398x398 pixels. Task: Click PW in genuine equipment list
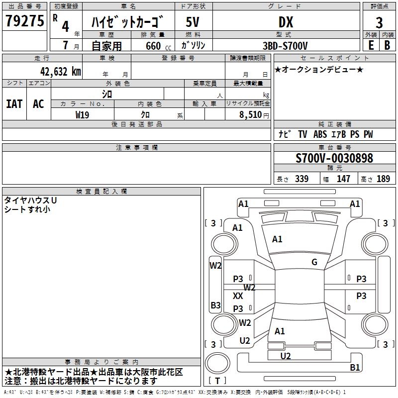368,134
